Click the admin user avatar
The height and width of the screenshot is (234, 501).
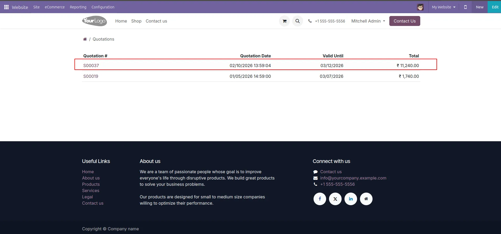point(420,7)
